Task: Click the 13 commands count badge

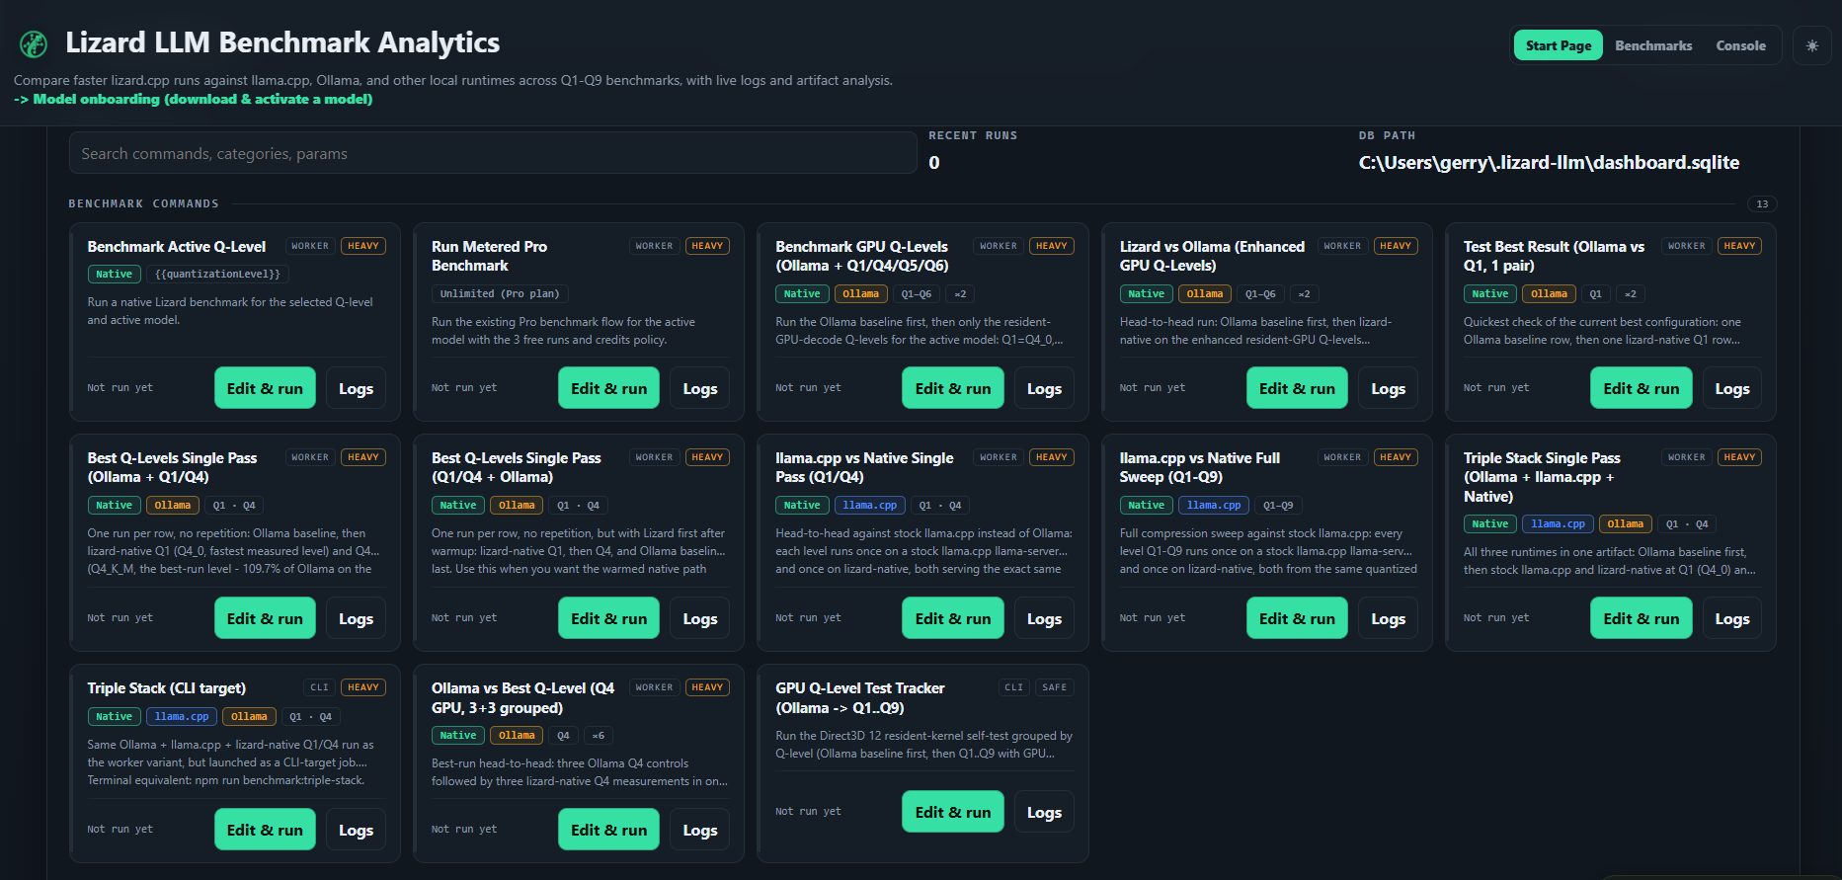Action: click(1762, 203)
